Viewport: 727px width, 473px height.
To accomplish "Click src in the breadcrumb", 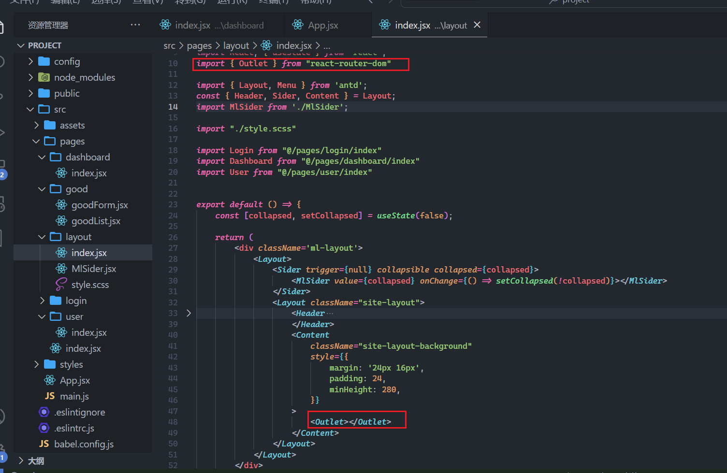I will click(169, 45).
